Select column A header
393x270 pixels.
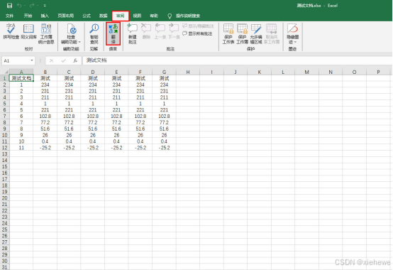(21, 72)
